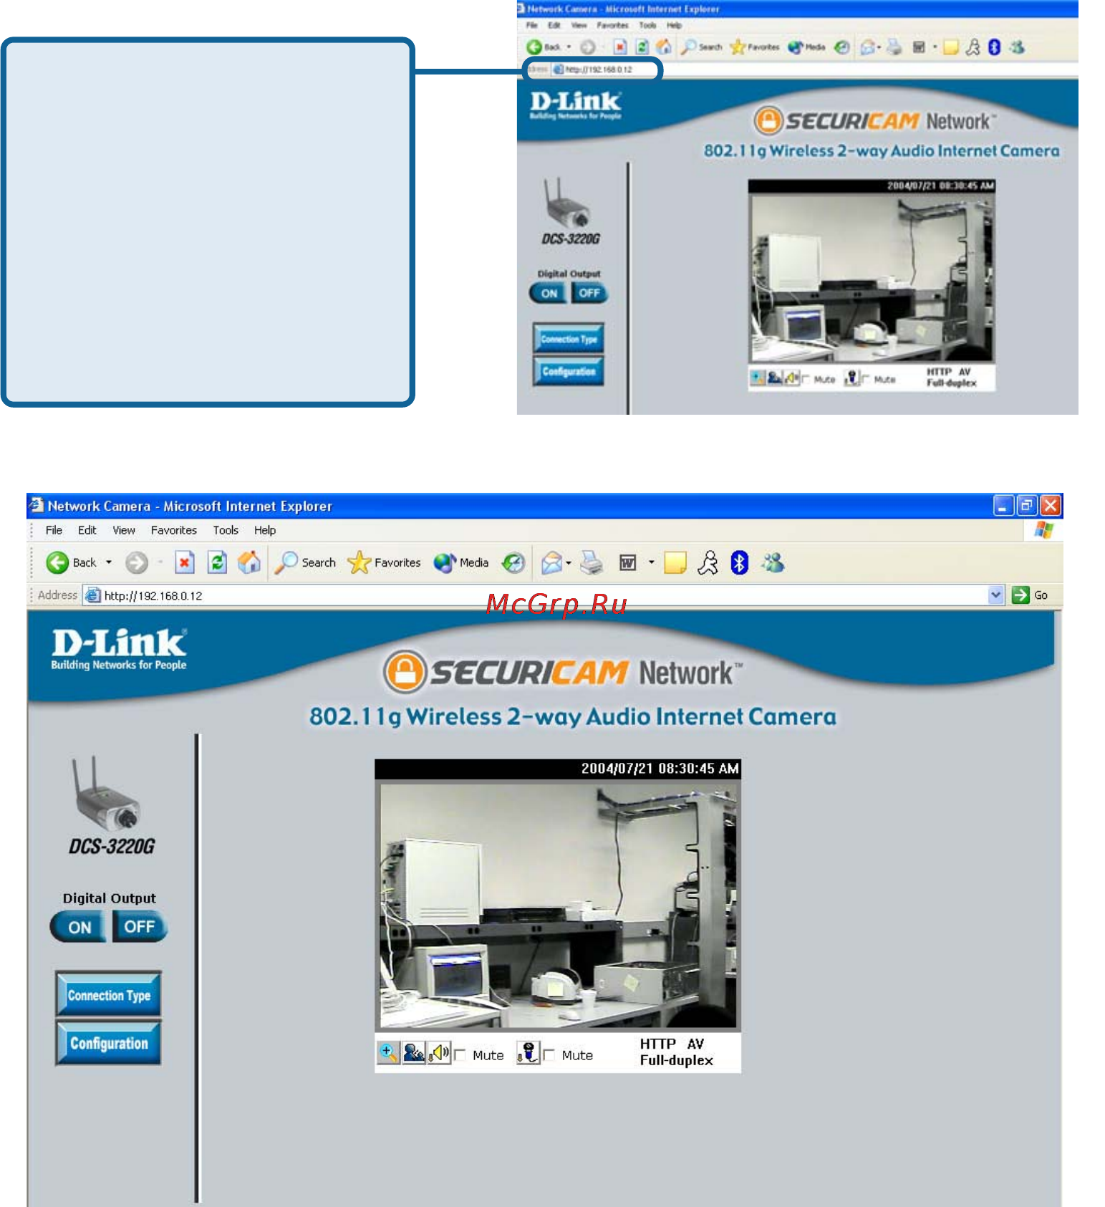This screenshot has width=1105, height=1207.
Task: Click the SECURICAM lock logo icon
Action: (405, 672)
